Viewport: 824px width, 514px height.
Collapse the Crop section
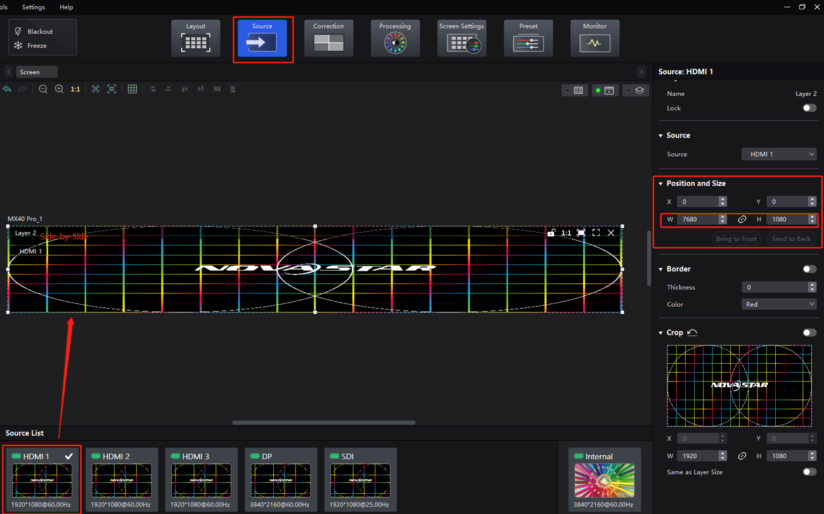click(660, 333)
